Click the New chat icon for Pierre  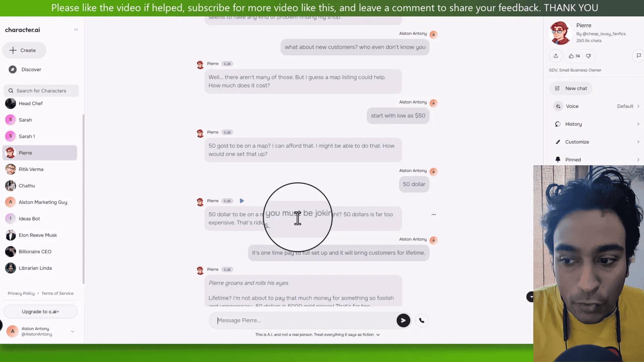tap(558, 88)
